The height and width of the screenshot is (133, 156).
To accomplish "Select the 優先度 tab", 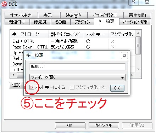I will [40, 22].
